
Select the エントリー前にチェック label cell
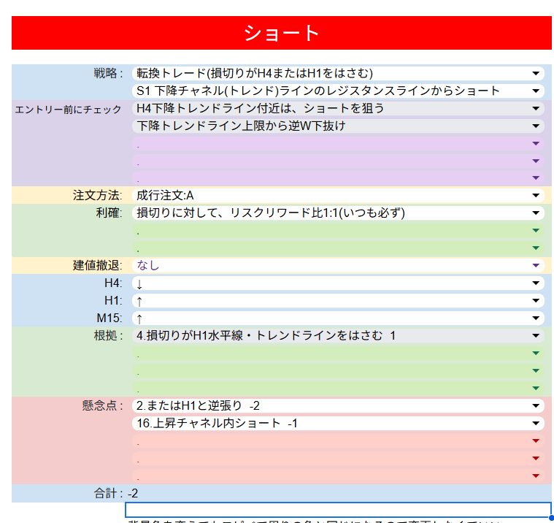pos(69,110)
